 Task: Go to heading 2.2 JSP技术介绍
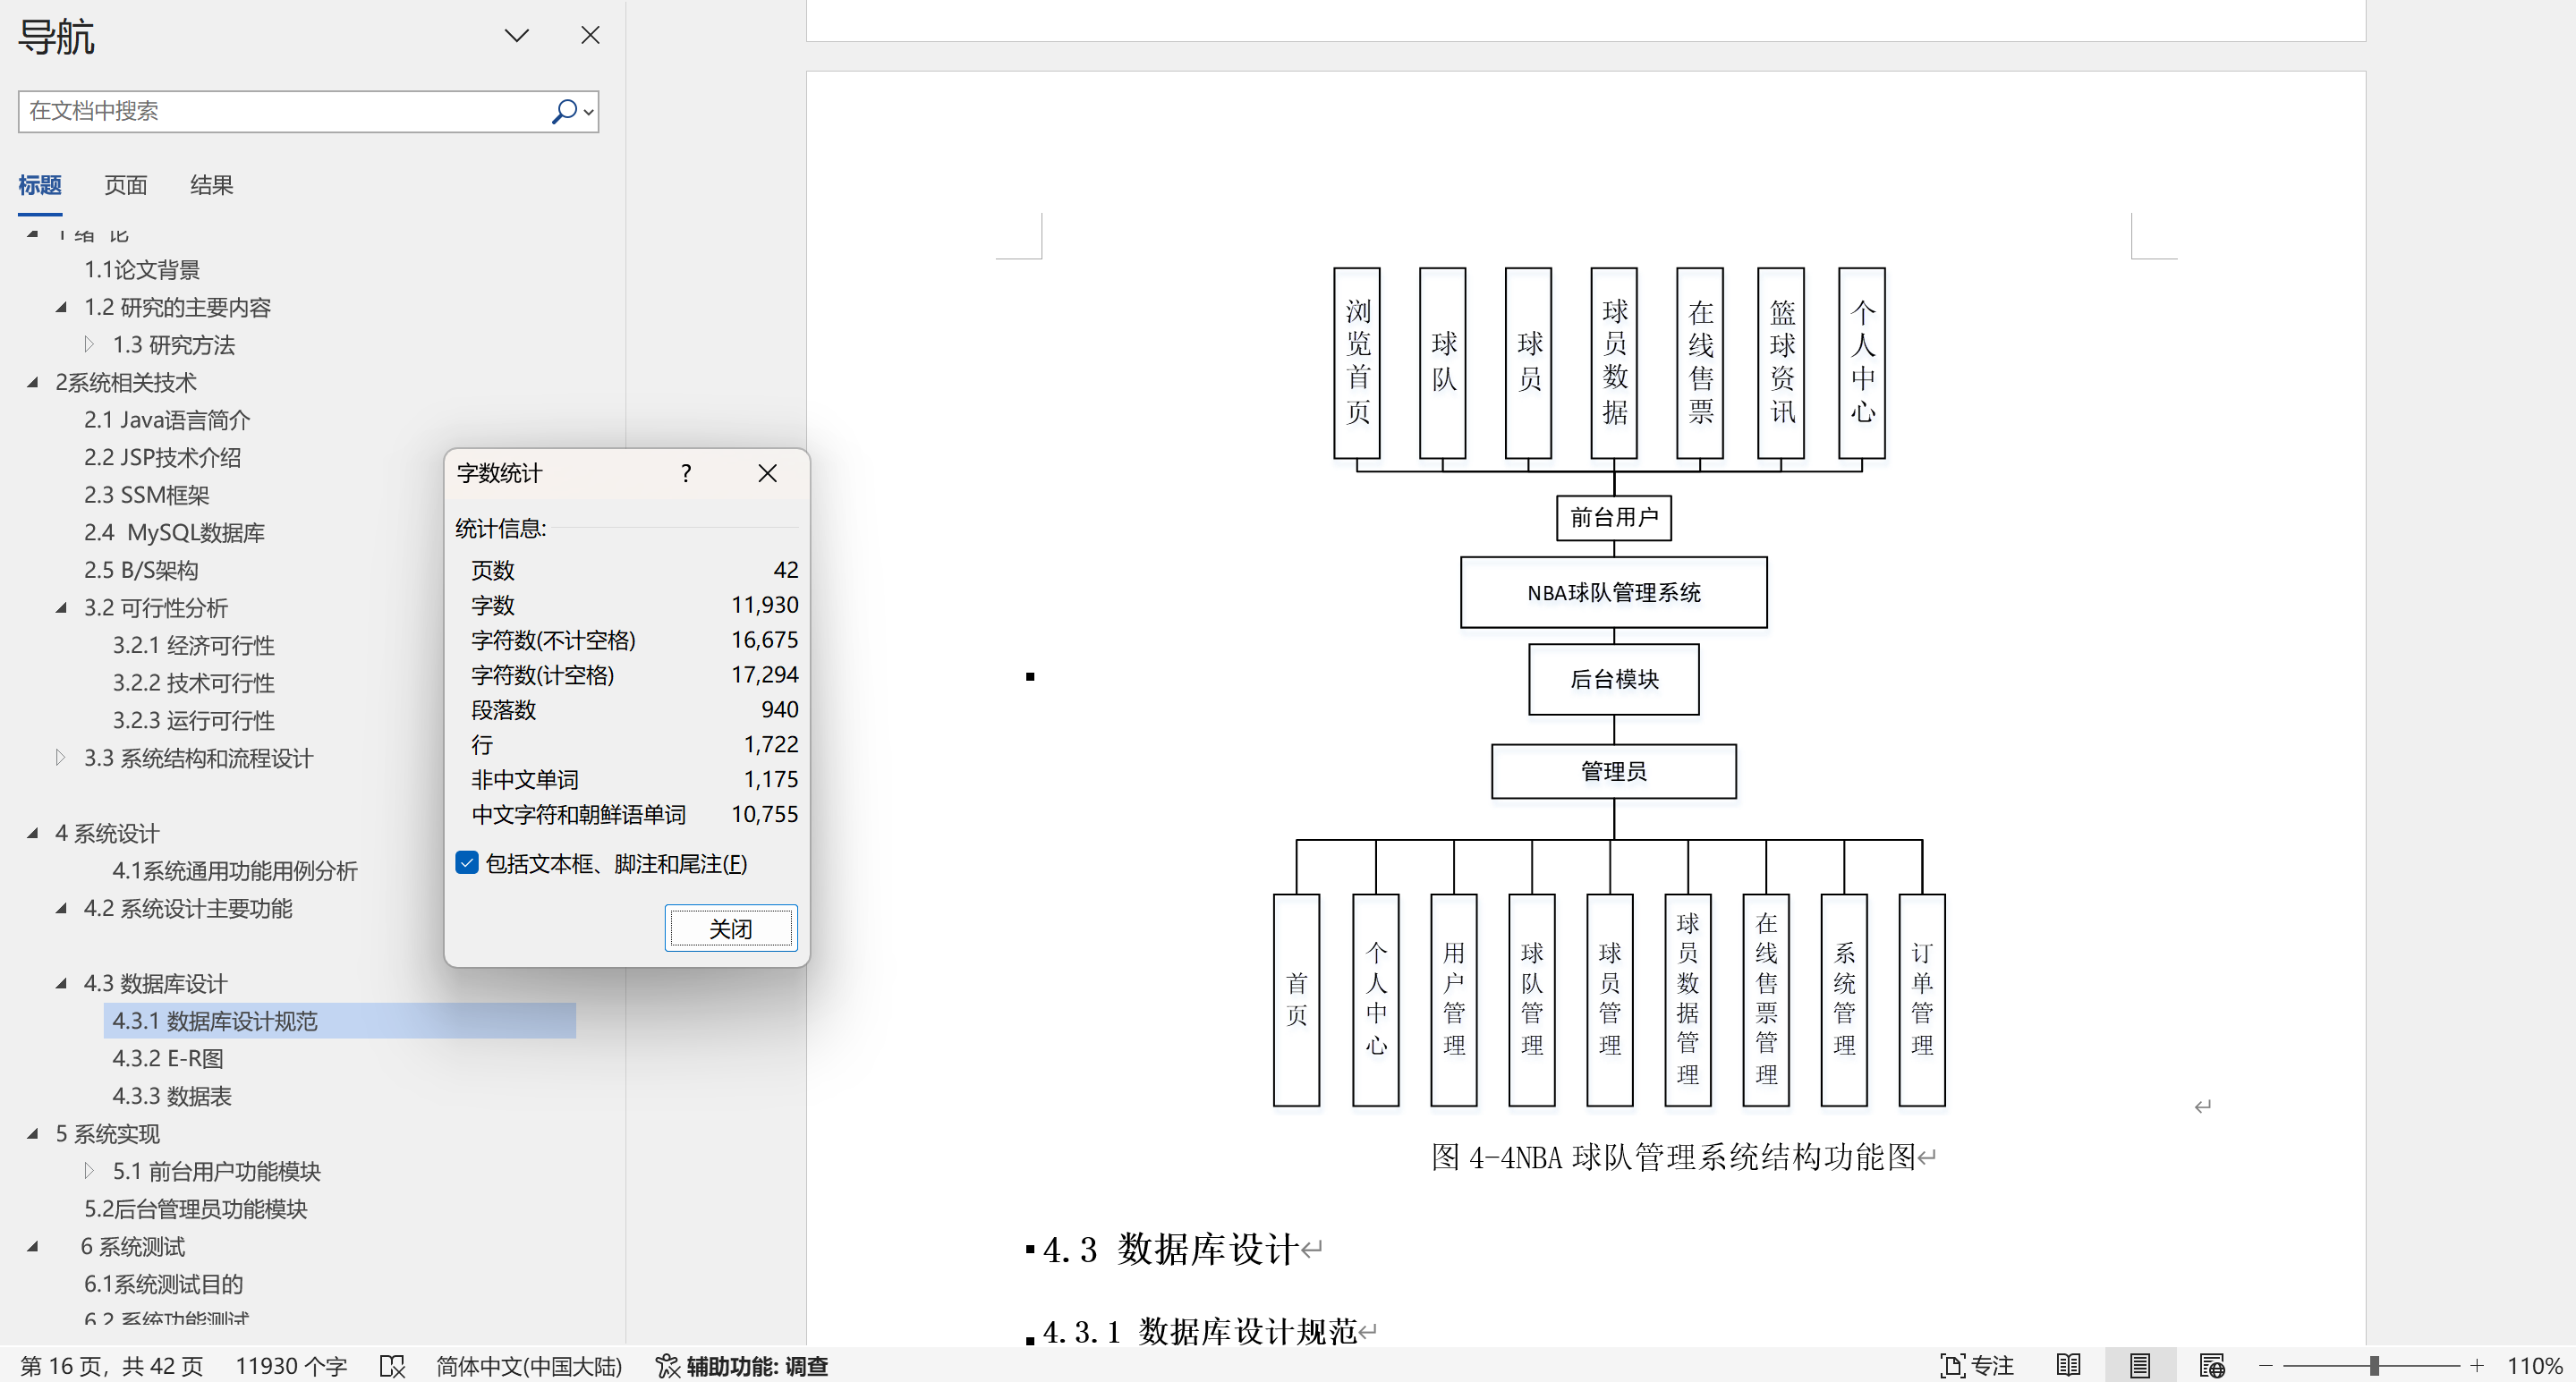(162, 458)
